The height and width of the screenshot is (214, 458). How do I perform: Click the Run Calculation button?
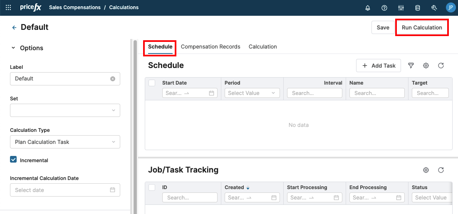[421, 27]
